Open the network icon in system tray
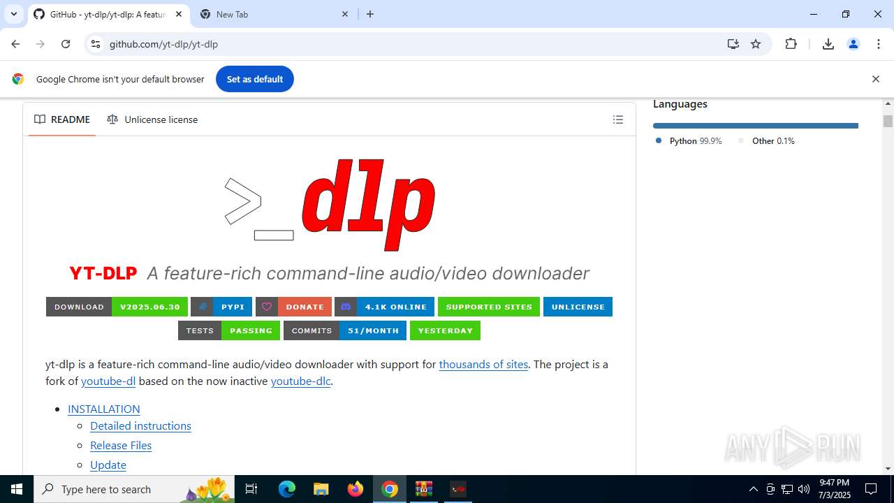 tap(787, 489)
